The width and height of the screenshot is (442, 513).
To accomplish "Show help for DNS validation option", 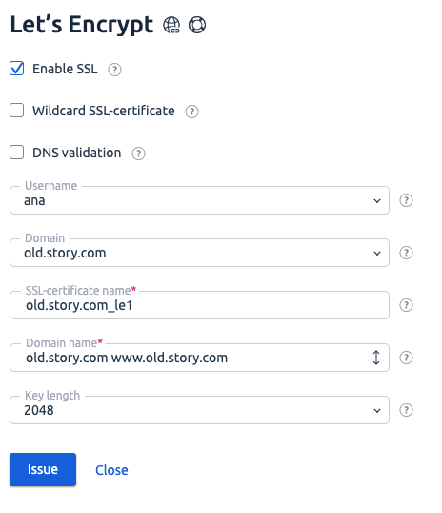I will point(139,154).
